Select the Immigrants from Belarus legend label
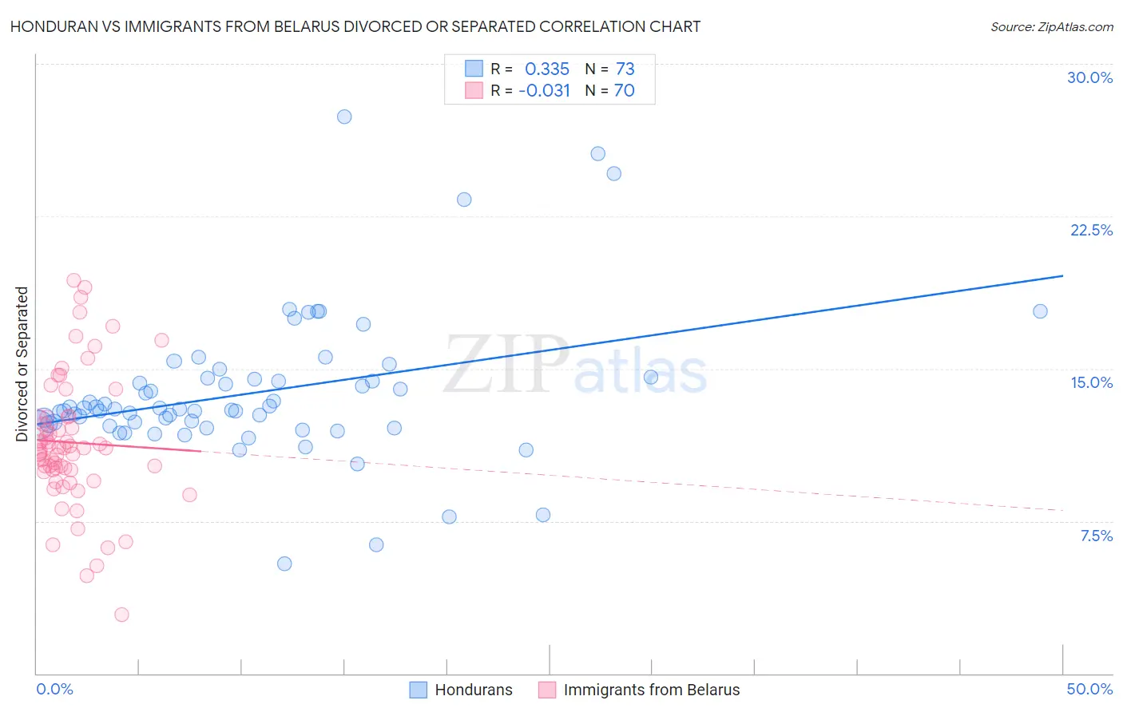The width and height of the screenshot is (1123, 712). [x=652, y=690]
